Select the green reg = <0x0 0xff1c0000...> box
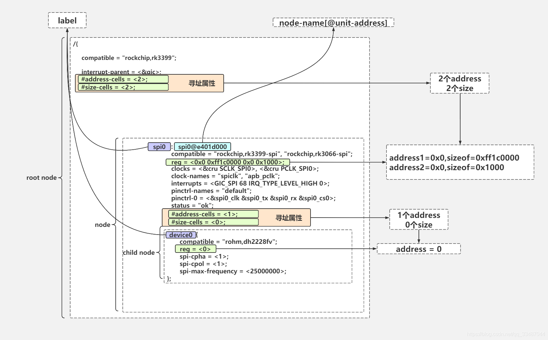This screenshot has width=548, height=340. (x=228, y=162)
